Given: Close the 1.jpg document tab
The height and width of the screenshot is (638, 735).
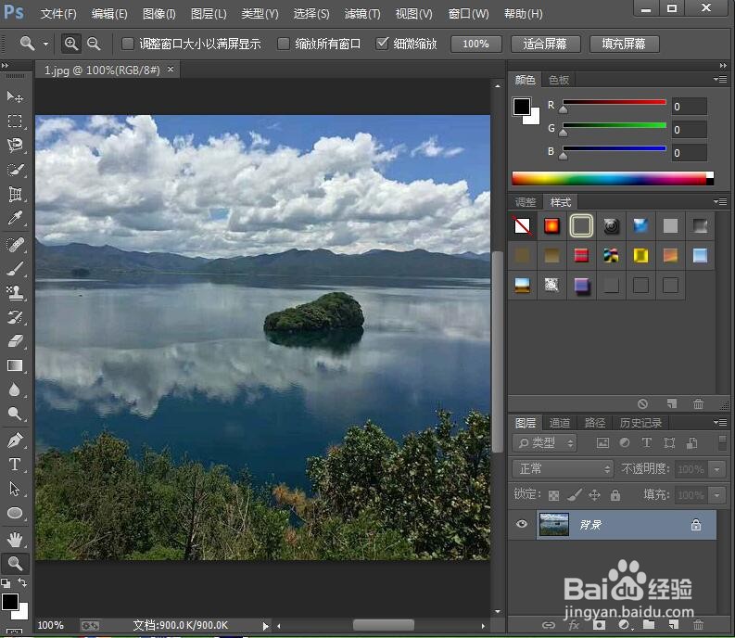Looking at the screenshot, I should [x=171, y=70].
